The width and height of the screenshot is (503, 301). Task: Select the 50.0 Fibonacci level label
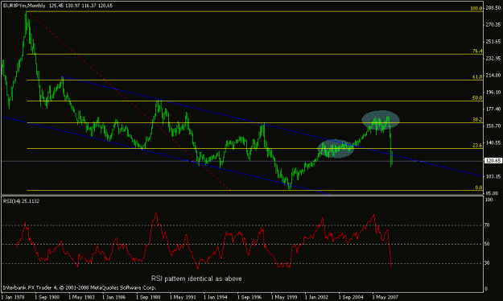click(x=477, y=98)
